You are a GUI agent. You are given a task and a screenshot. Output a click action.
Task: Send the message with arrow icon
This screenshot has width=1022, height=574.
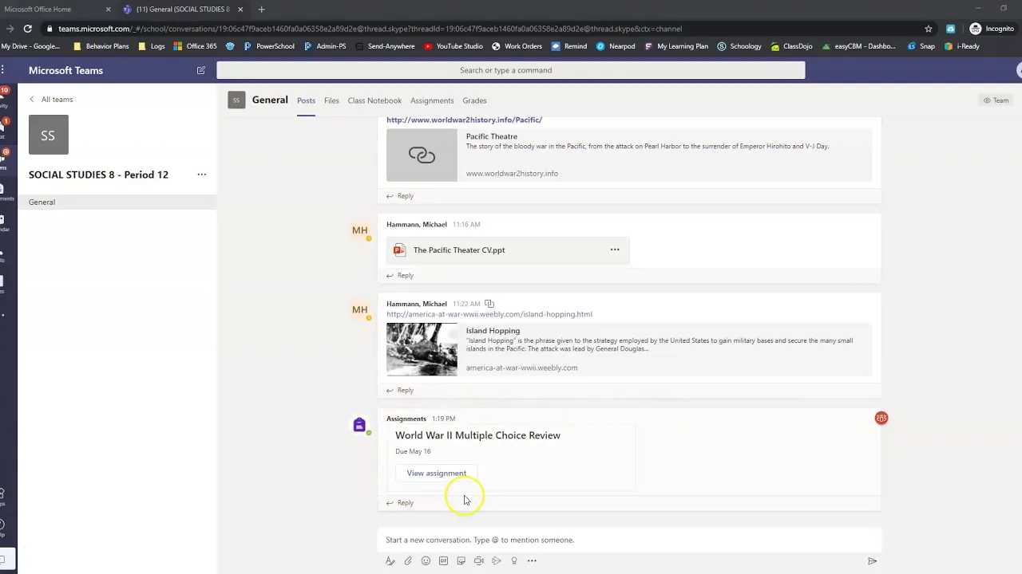pos(872,561)
